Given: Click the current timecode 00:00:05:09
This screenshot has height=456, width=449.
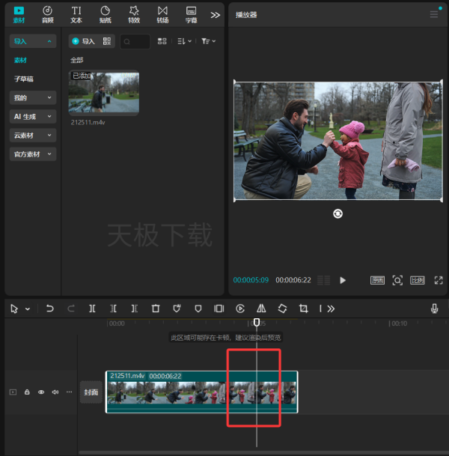Looking at the screenshot, I should (x=251, y=280).
